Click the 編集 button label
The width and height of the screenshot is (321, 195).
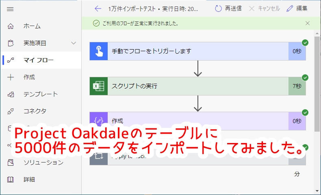302,9
